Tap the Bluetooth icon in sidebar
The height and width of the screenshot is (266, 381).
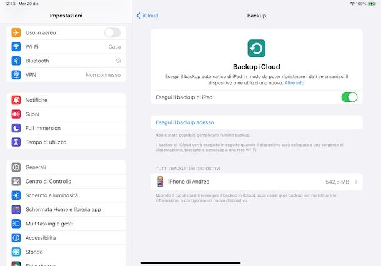[16, 61]
